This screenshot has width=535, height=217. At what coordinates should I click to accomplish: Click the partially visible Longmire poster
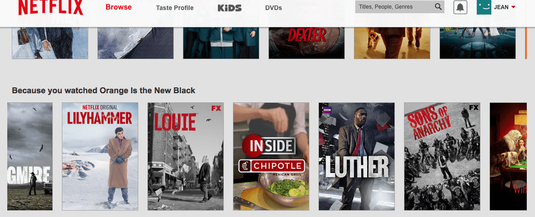click(x=30, y=156)
